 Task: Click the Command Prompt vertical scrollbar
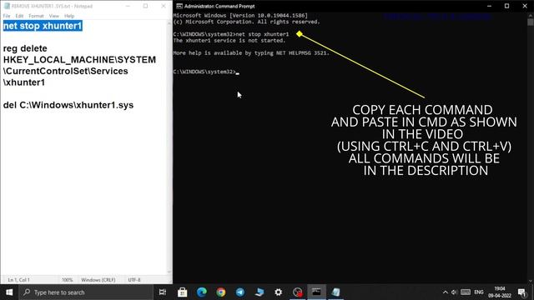pyautogui.click(x=531, y=148)
